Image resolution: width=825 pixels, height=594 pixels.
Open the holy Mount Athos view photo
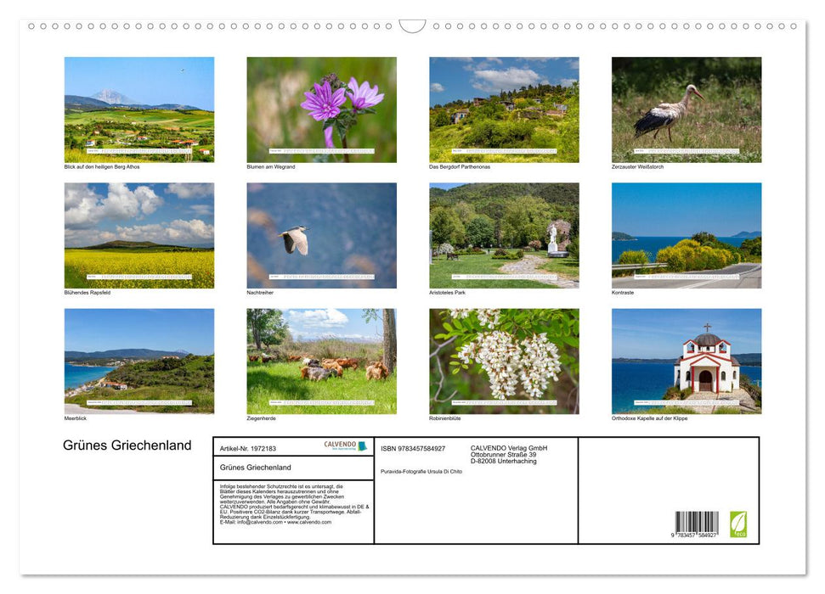pos(139,109)
